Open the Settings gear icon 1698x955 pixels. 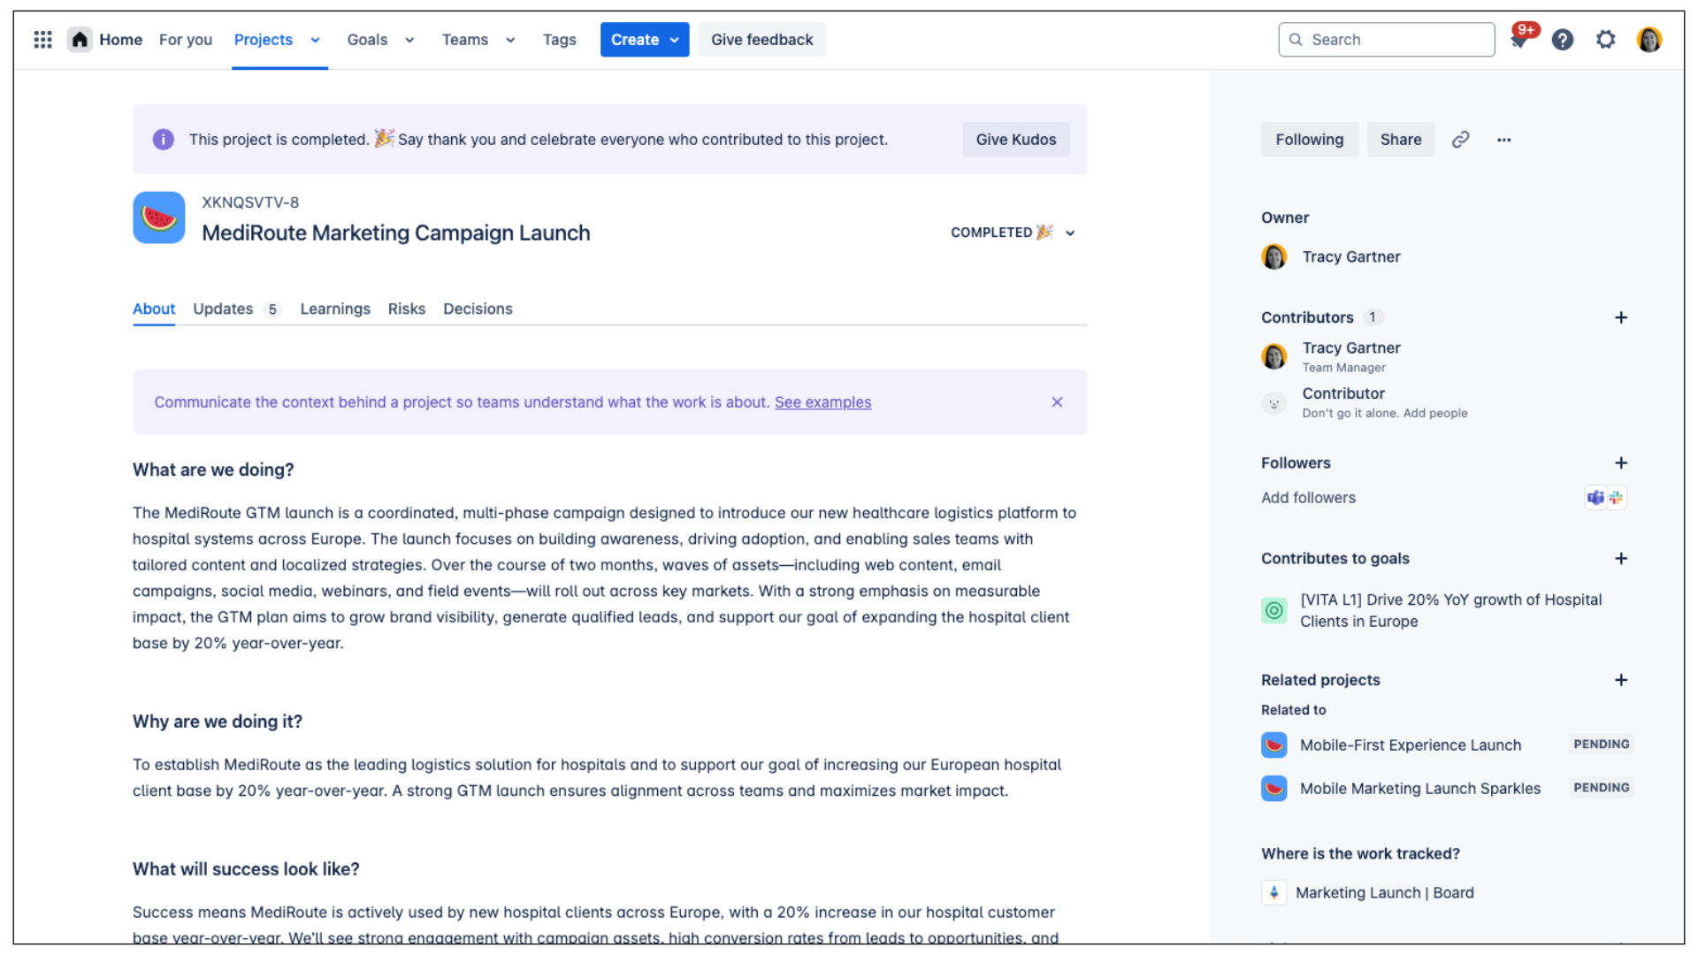[x=1606, y=40]
